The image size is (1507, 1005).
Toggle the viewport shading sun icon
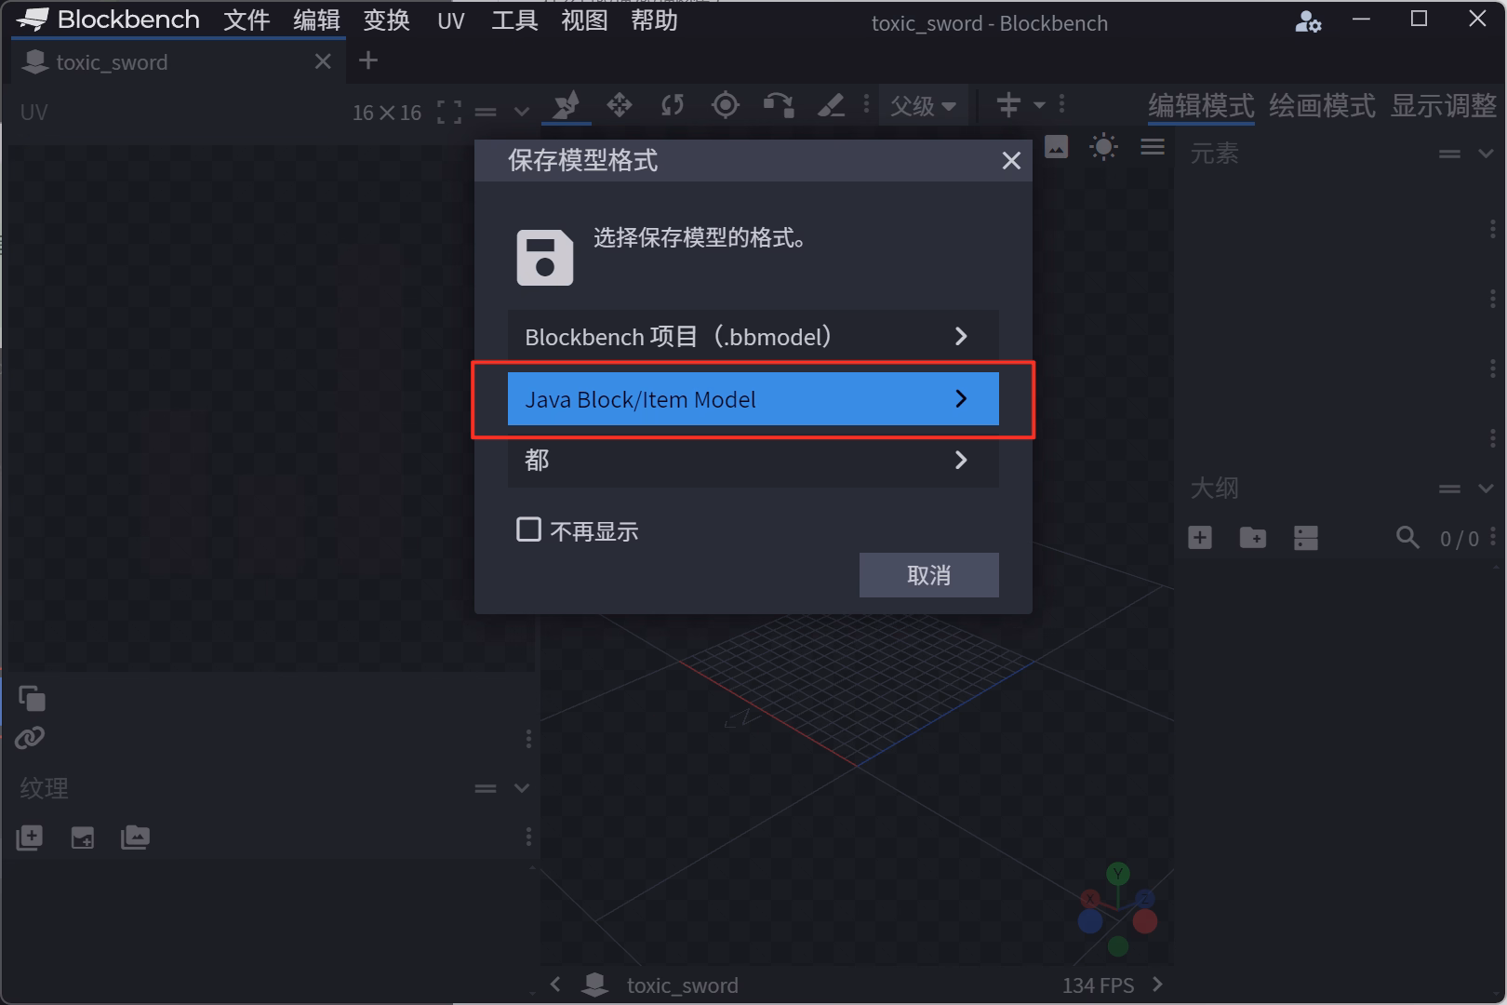(x=1103, y=147)
